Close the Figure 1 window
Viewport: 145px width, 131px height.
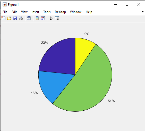(139, 4)
